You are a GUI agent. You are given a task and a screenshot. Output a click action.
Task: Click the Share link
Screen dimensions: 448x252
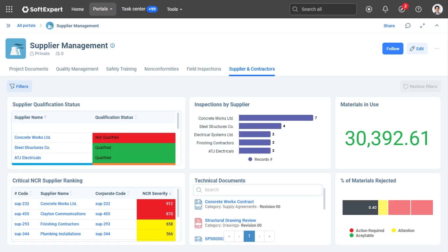(x=389, y=26)
